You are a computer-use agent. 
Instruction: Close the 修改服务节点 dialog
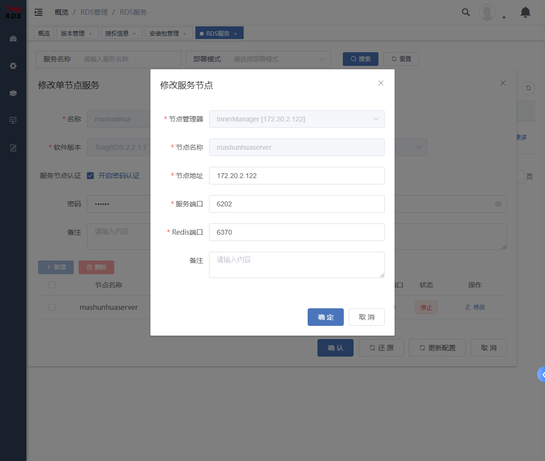pyautogui.click(x=381, y=83)
